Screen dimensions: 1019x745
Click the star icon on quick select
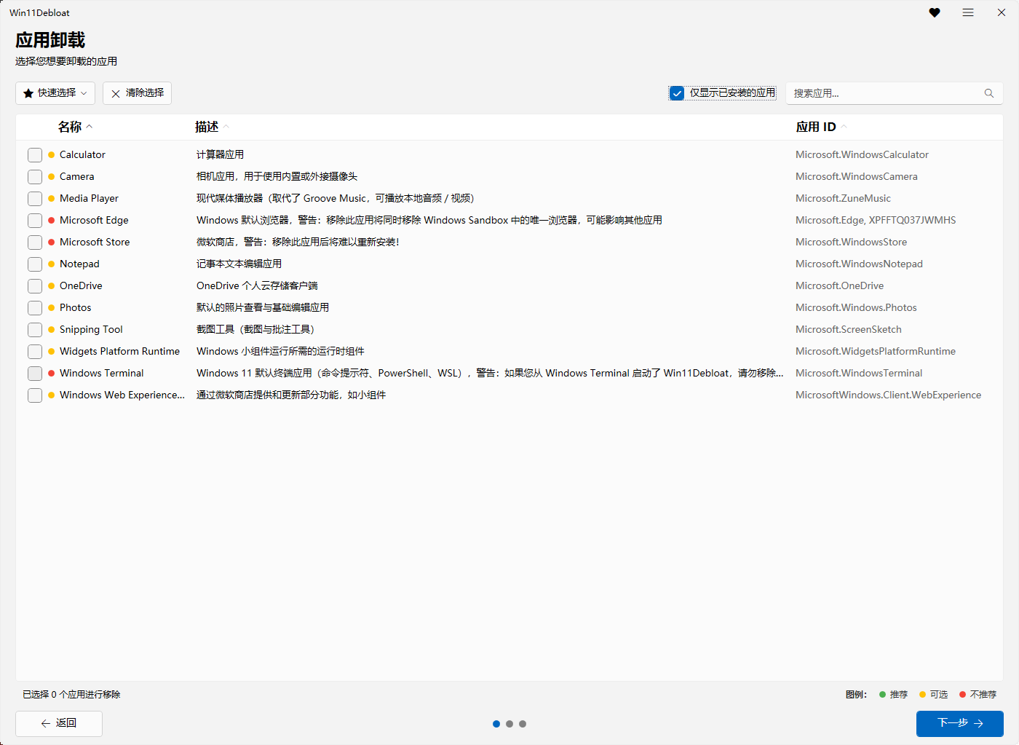click(x=28, y=93)
